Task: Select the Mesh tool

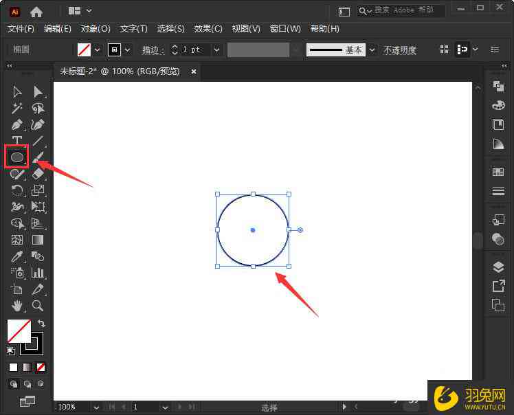Action: [17, 240]
